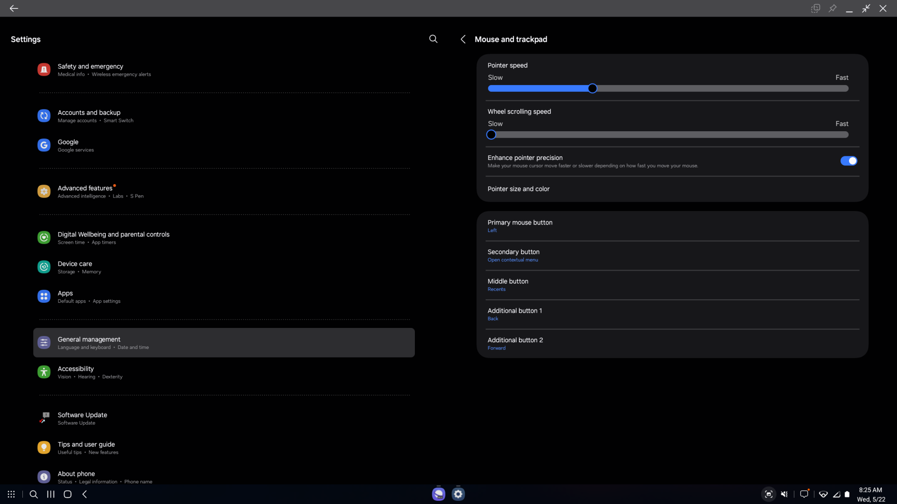Open Google services icon
The width and height of the screenshot is (897, 504).
44,145
